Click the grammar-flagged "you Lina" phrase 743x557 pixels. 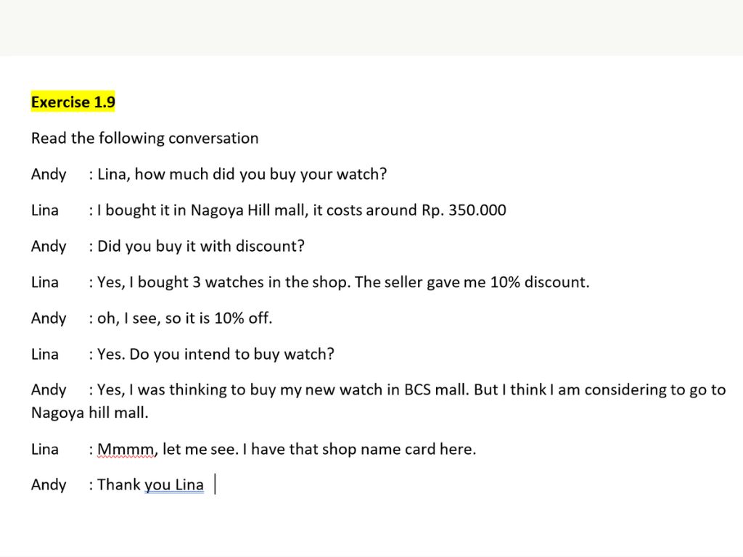(174, 485)
